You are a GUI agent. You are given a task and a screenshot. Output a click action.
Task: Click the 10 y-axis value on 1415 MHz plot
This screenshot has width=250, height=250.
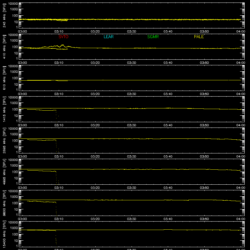(16, 116)
